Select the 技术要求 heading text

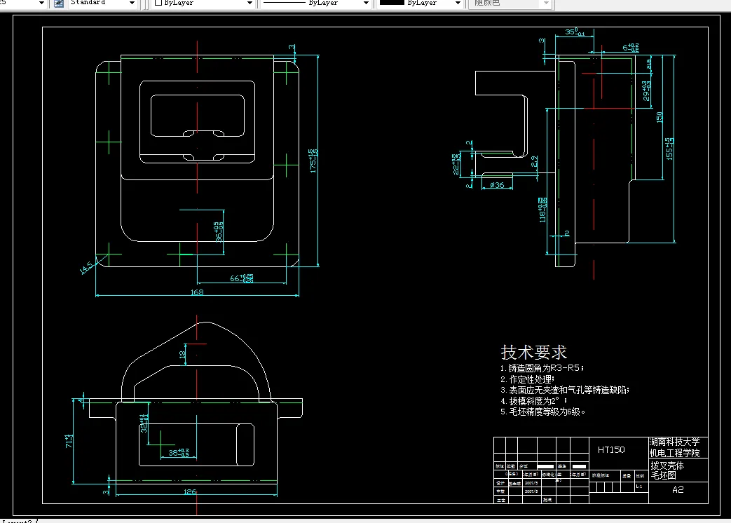click(533, 353)
